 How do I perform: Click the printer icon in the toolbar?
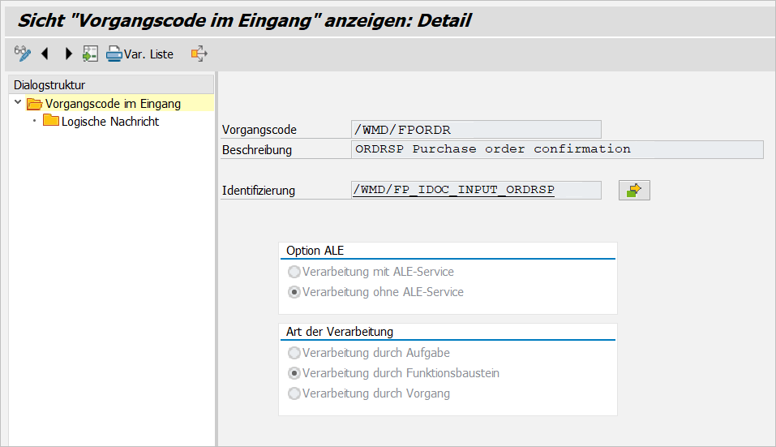[114, 54]
